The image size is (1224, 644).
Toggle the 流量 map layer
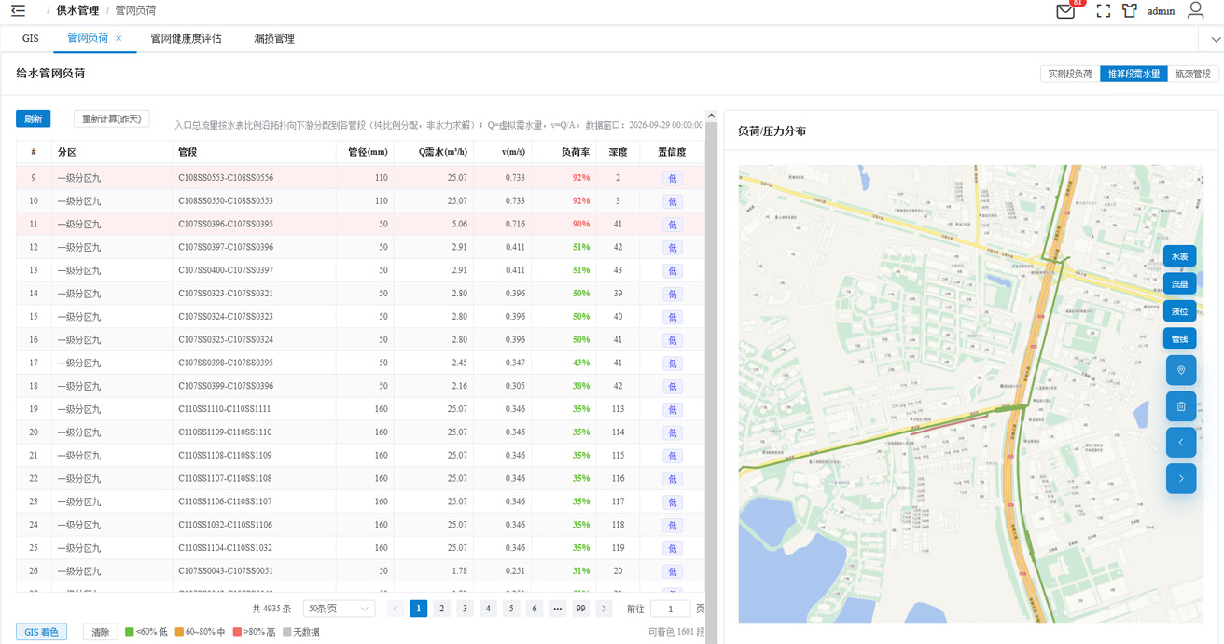point(1180,284)
